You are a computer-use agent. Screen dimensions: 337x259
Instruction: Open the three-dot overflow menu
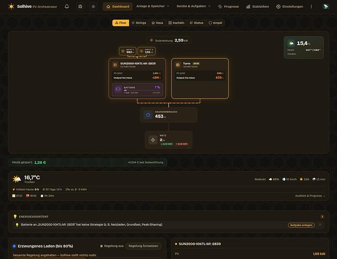311,7
